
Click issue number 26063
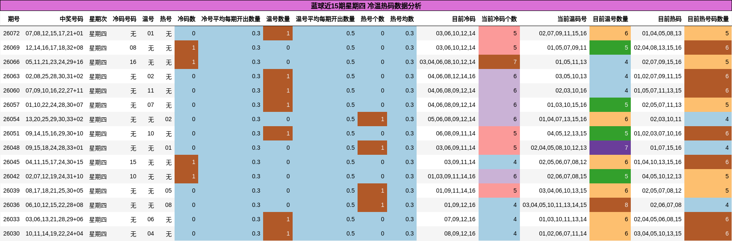11,76
